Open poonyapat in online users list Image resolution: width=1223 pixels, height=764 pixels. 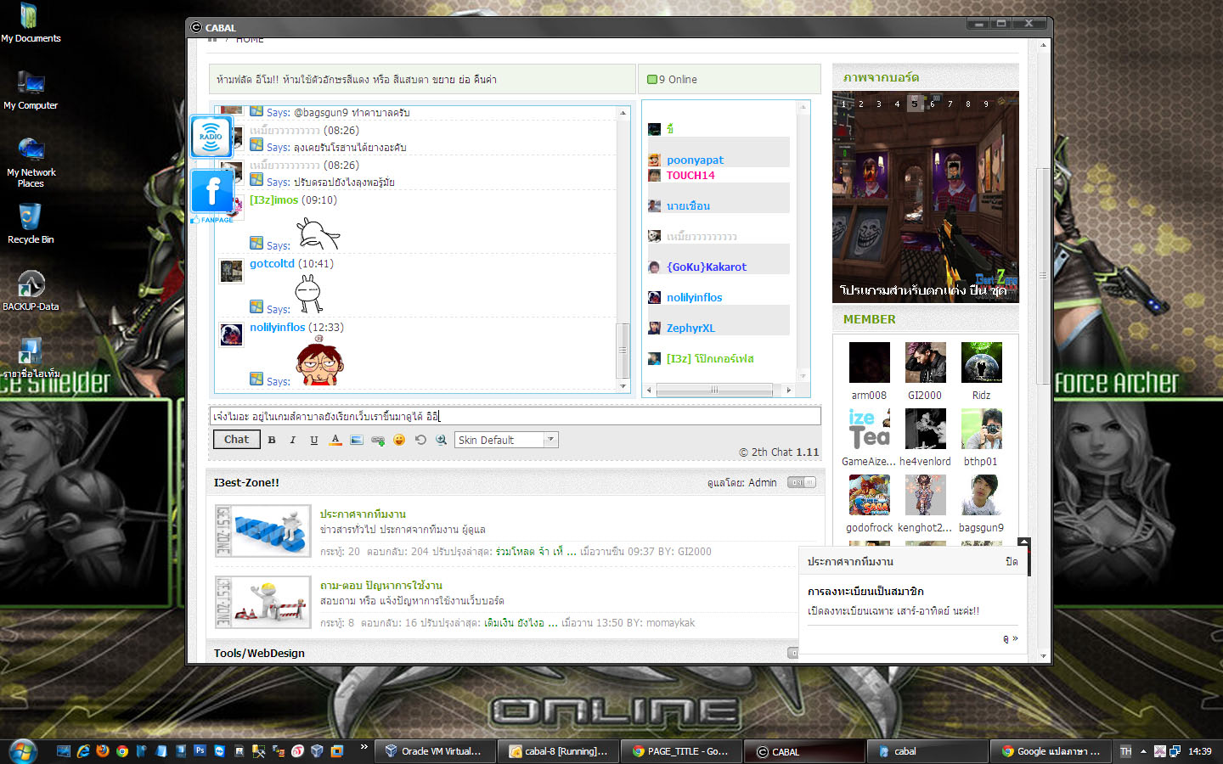696,160
